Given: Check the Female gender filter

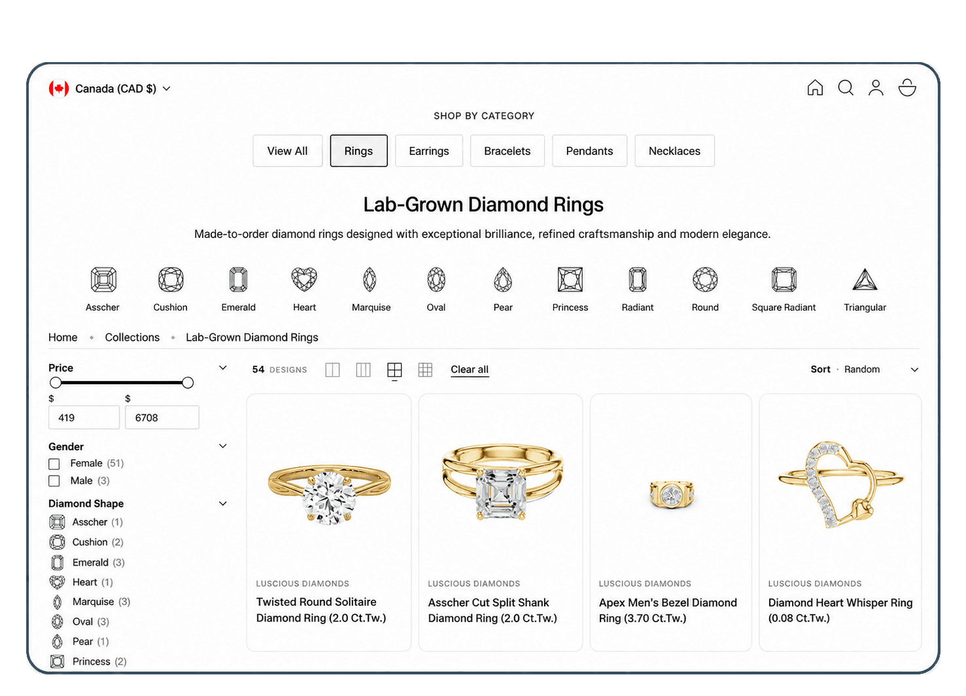Looking at the screenshot, I should 54,463.
